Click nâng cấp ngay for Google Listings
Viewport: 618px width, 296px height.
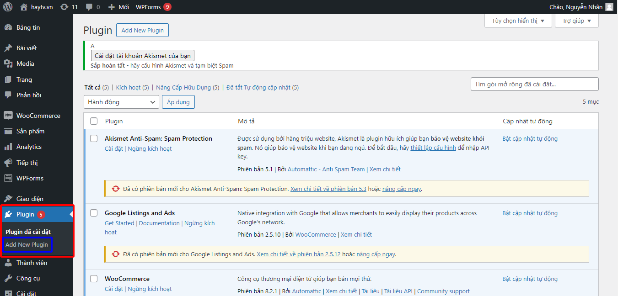pos(376,254)
